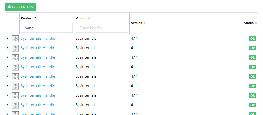Image resolution: width=263 pixels, height=115 pixels.
Task: Select the '4.11' version cell in the first row
Action: (x=134, y=39)
